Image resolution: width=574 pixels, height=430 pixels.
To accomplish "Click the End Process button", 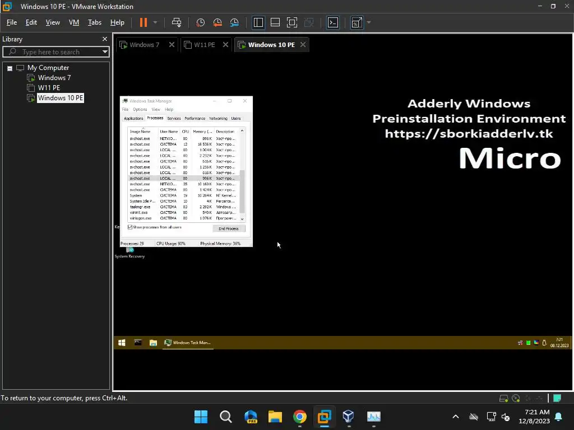I will (229, 228).
